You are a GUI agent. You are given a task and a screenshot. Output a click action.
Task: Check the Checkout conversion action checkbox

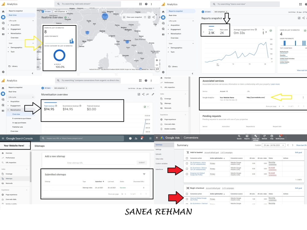click(x=187, y=199)
